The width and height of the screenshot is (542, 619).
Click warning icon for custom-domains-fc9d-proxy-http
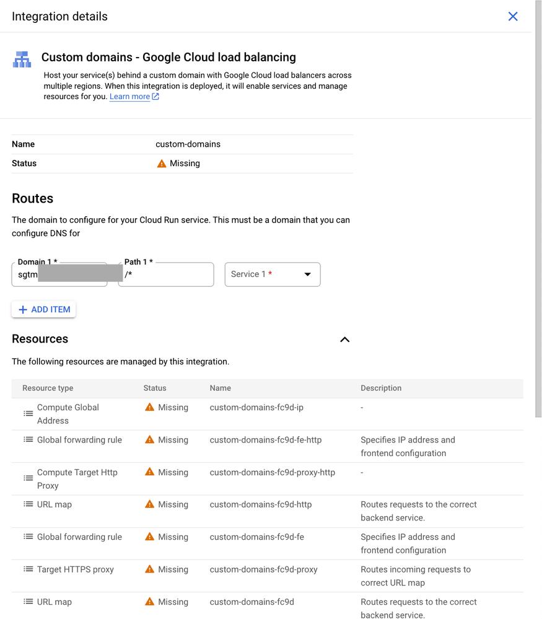(x=150, y=472)
